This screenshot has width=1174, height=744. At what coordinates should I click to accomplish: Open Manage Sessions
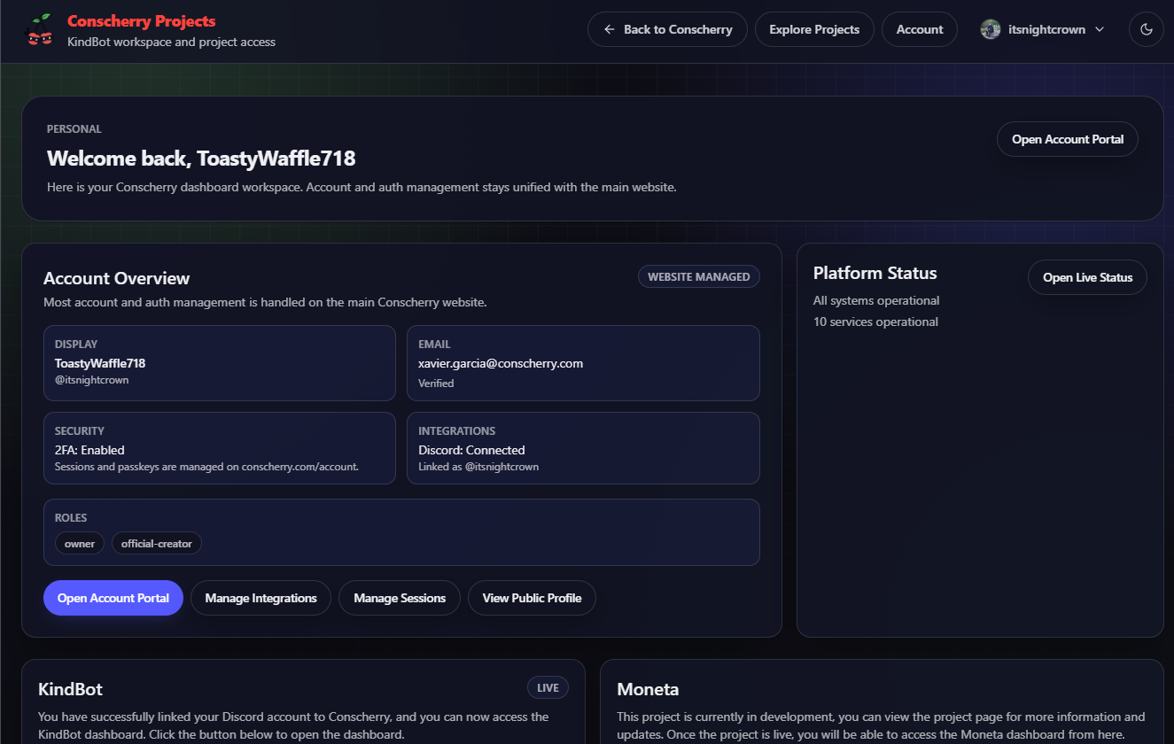400,598
